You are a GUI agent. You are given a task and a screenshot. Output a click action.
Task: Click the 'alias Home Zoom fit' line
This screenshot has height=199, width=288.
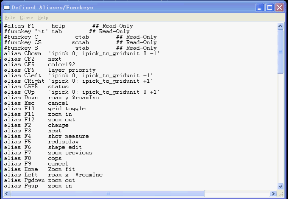click(39, 169)
